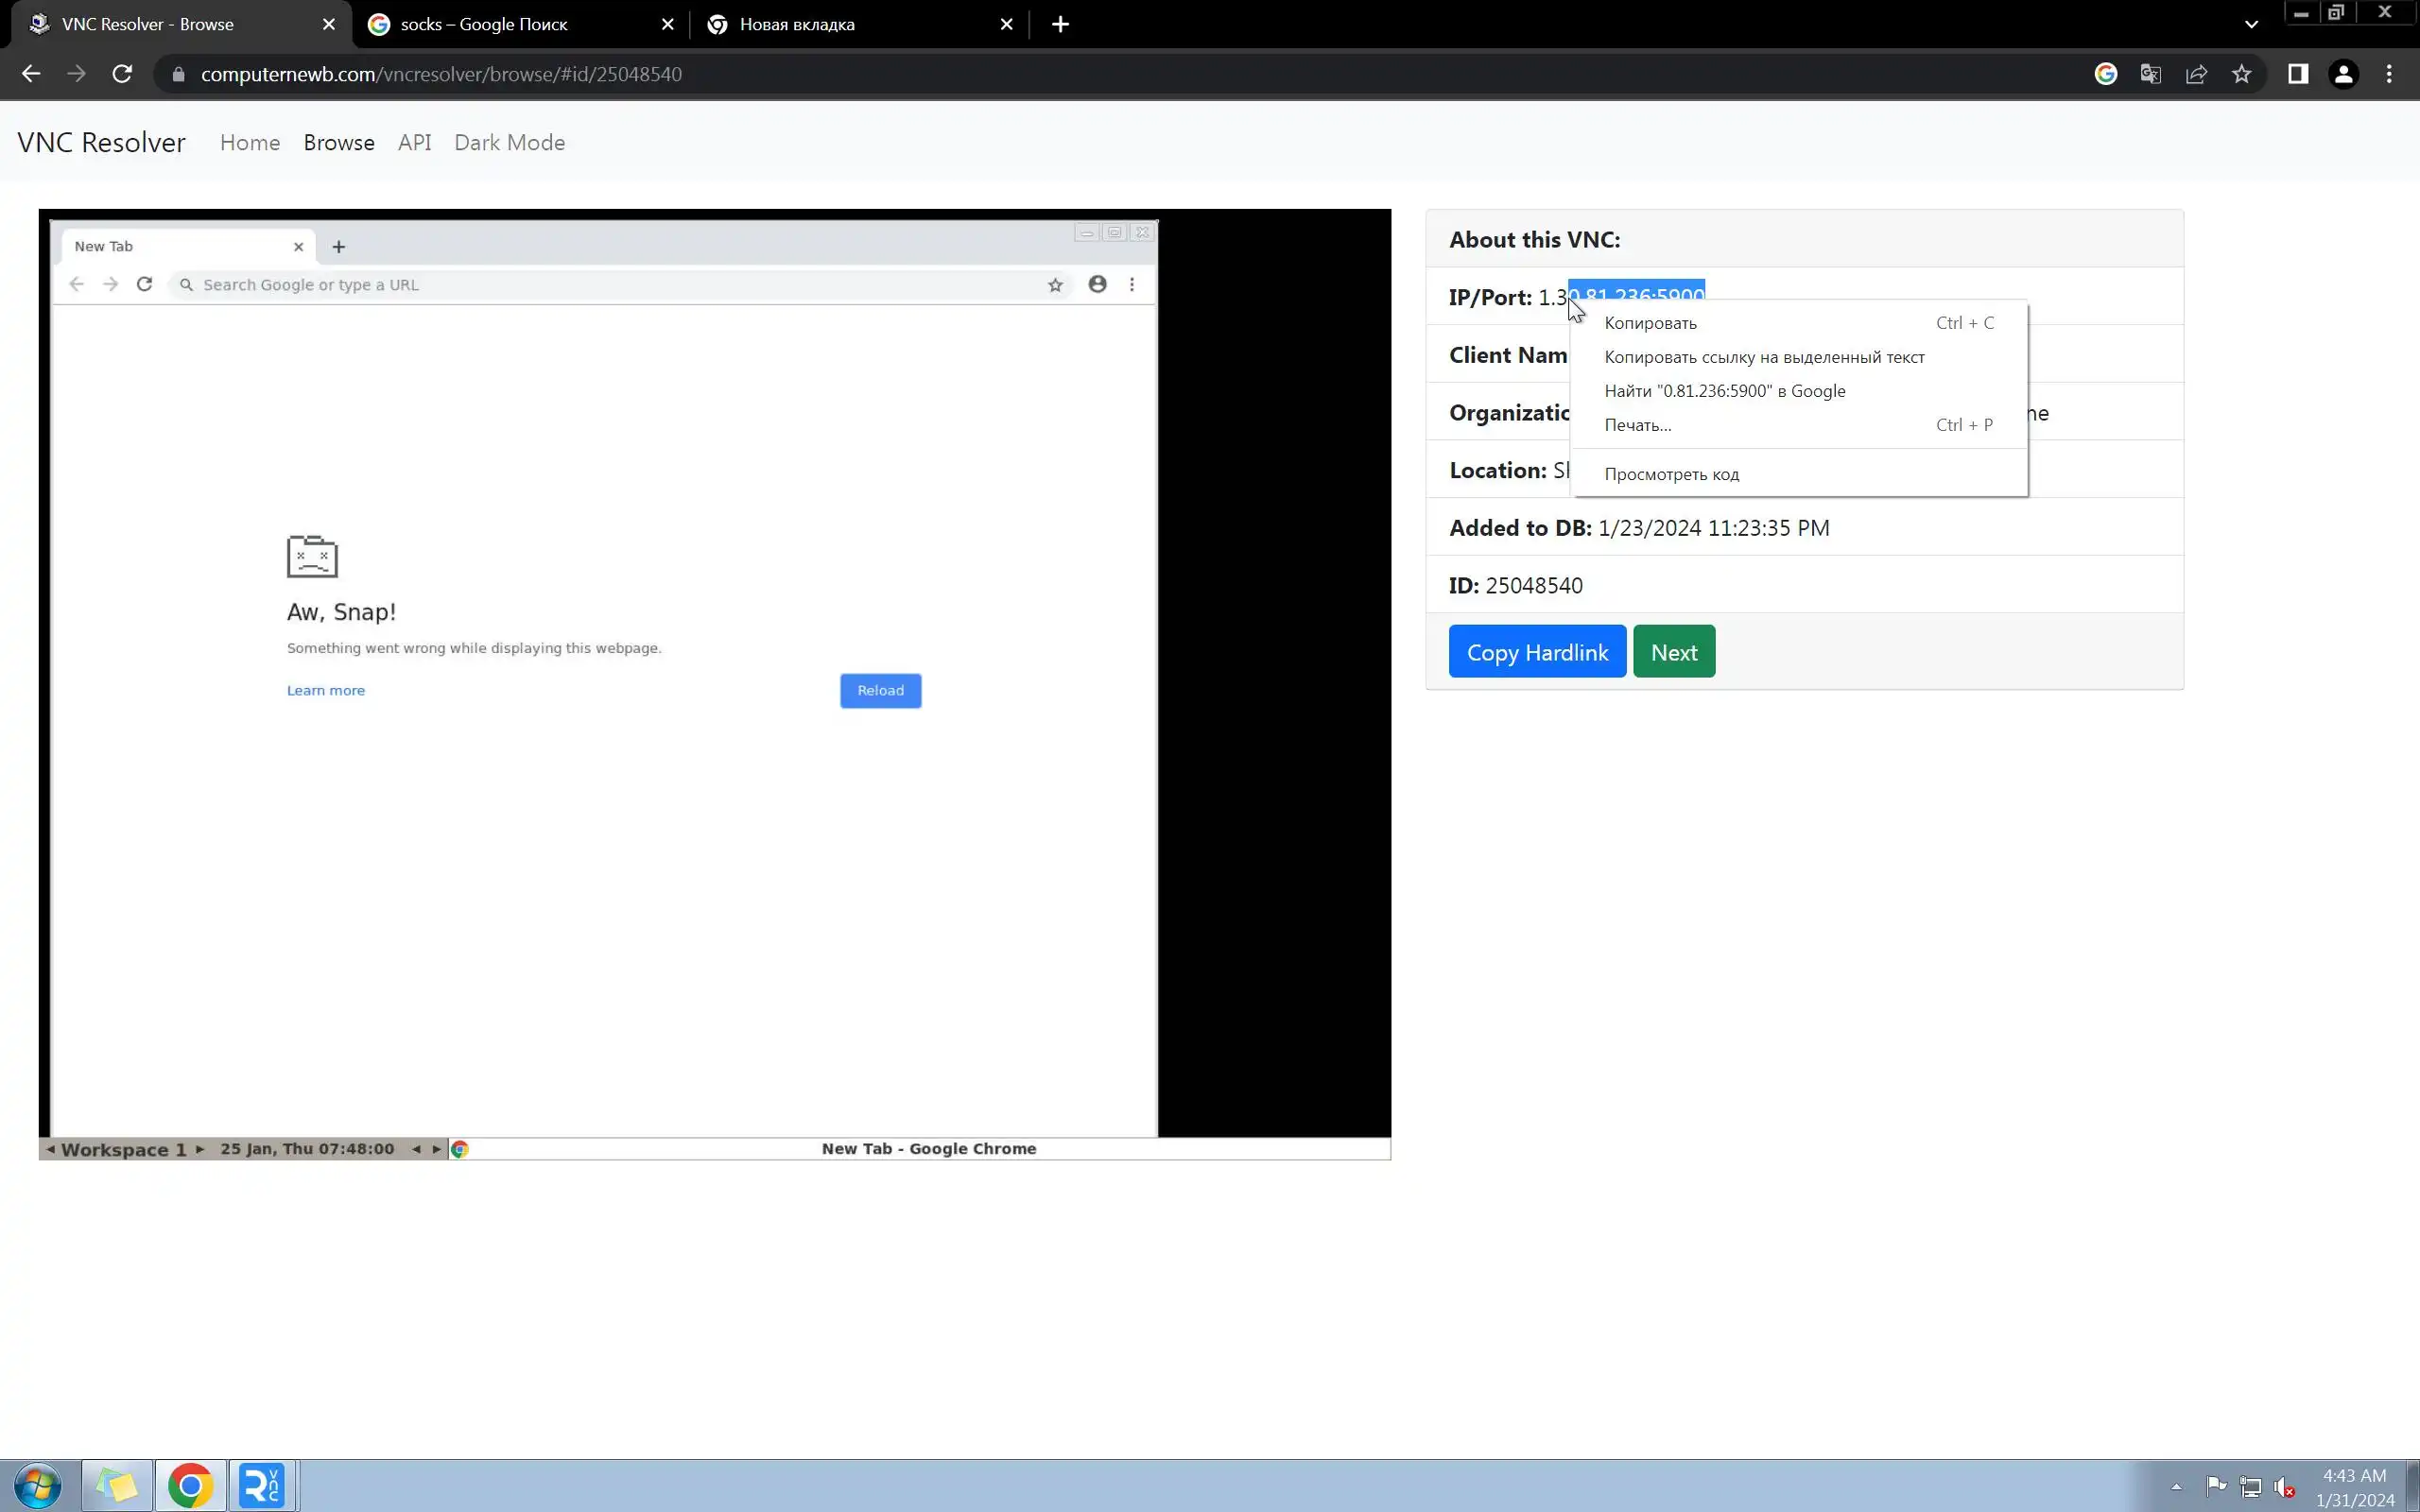Click the share page icon

(2196, 74)
